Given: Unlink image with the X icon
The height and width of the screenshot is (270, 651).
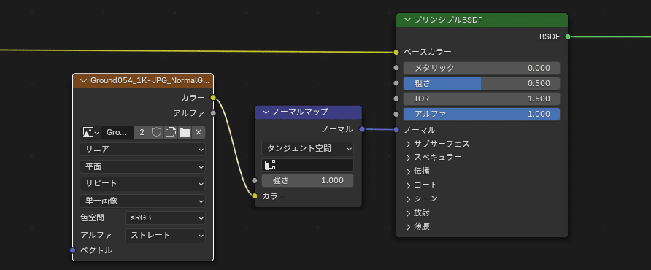Looking at the screenshot, I should click(x=199, y=133).
